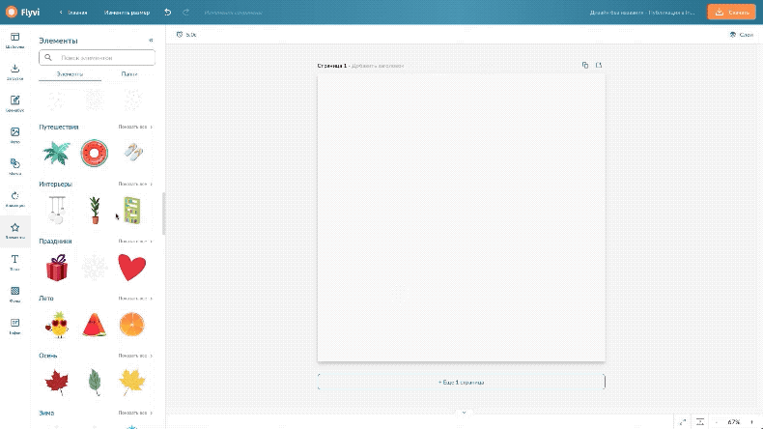Insert the red gift box element
Viewport: 763px width, 429px height.
point(57,268)
